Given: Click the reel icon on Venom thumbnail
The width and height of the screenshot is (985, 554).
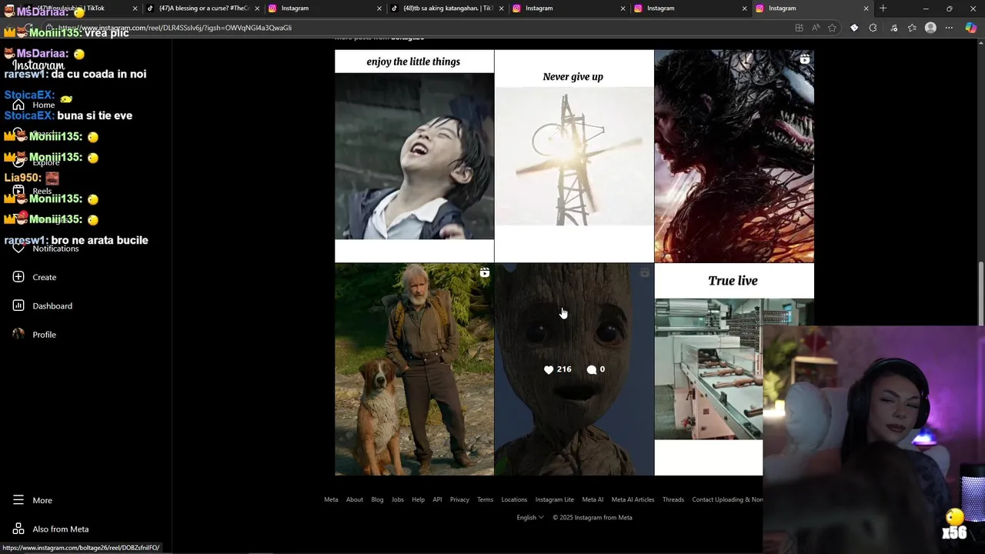Looking at the screenshot, I should pos(804,59).
